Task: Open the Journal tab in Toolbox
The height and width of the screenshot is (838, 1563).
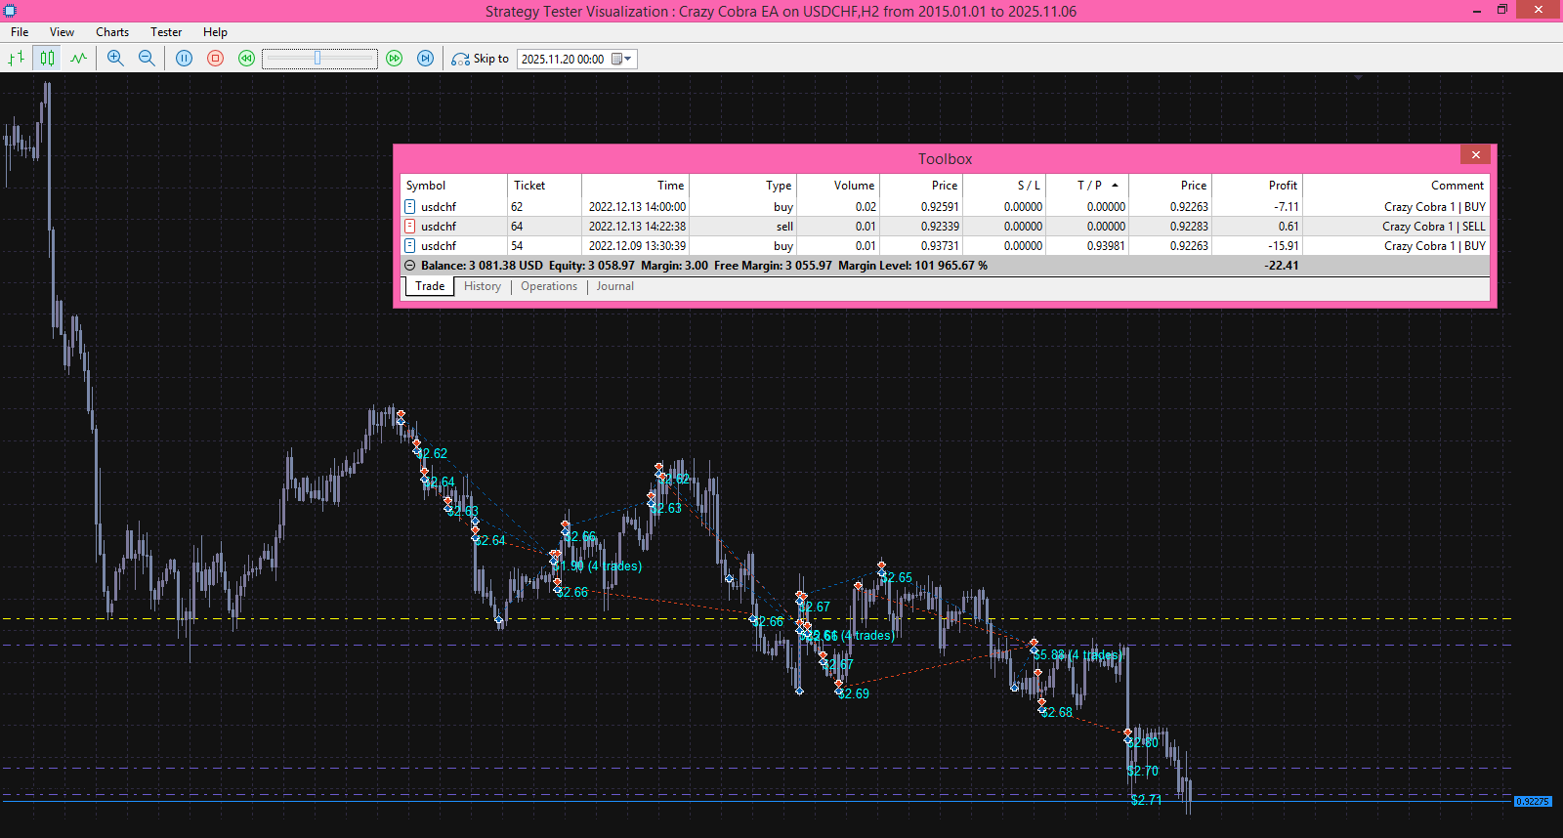Action: [614, 286]
